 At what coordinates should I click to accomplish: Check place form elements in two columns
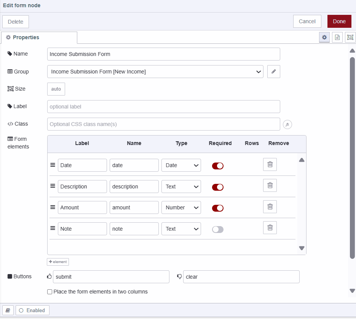coord(49,292)
